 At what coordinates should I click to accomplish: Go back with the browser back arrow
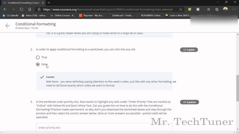[x=5, y=9]
